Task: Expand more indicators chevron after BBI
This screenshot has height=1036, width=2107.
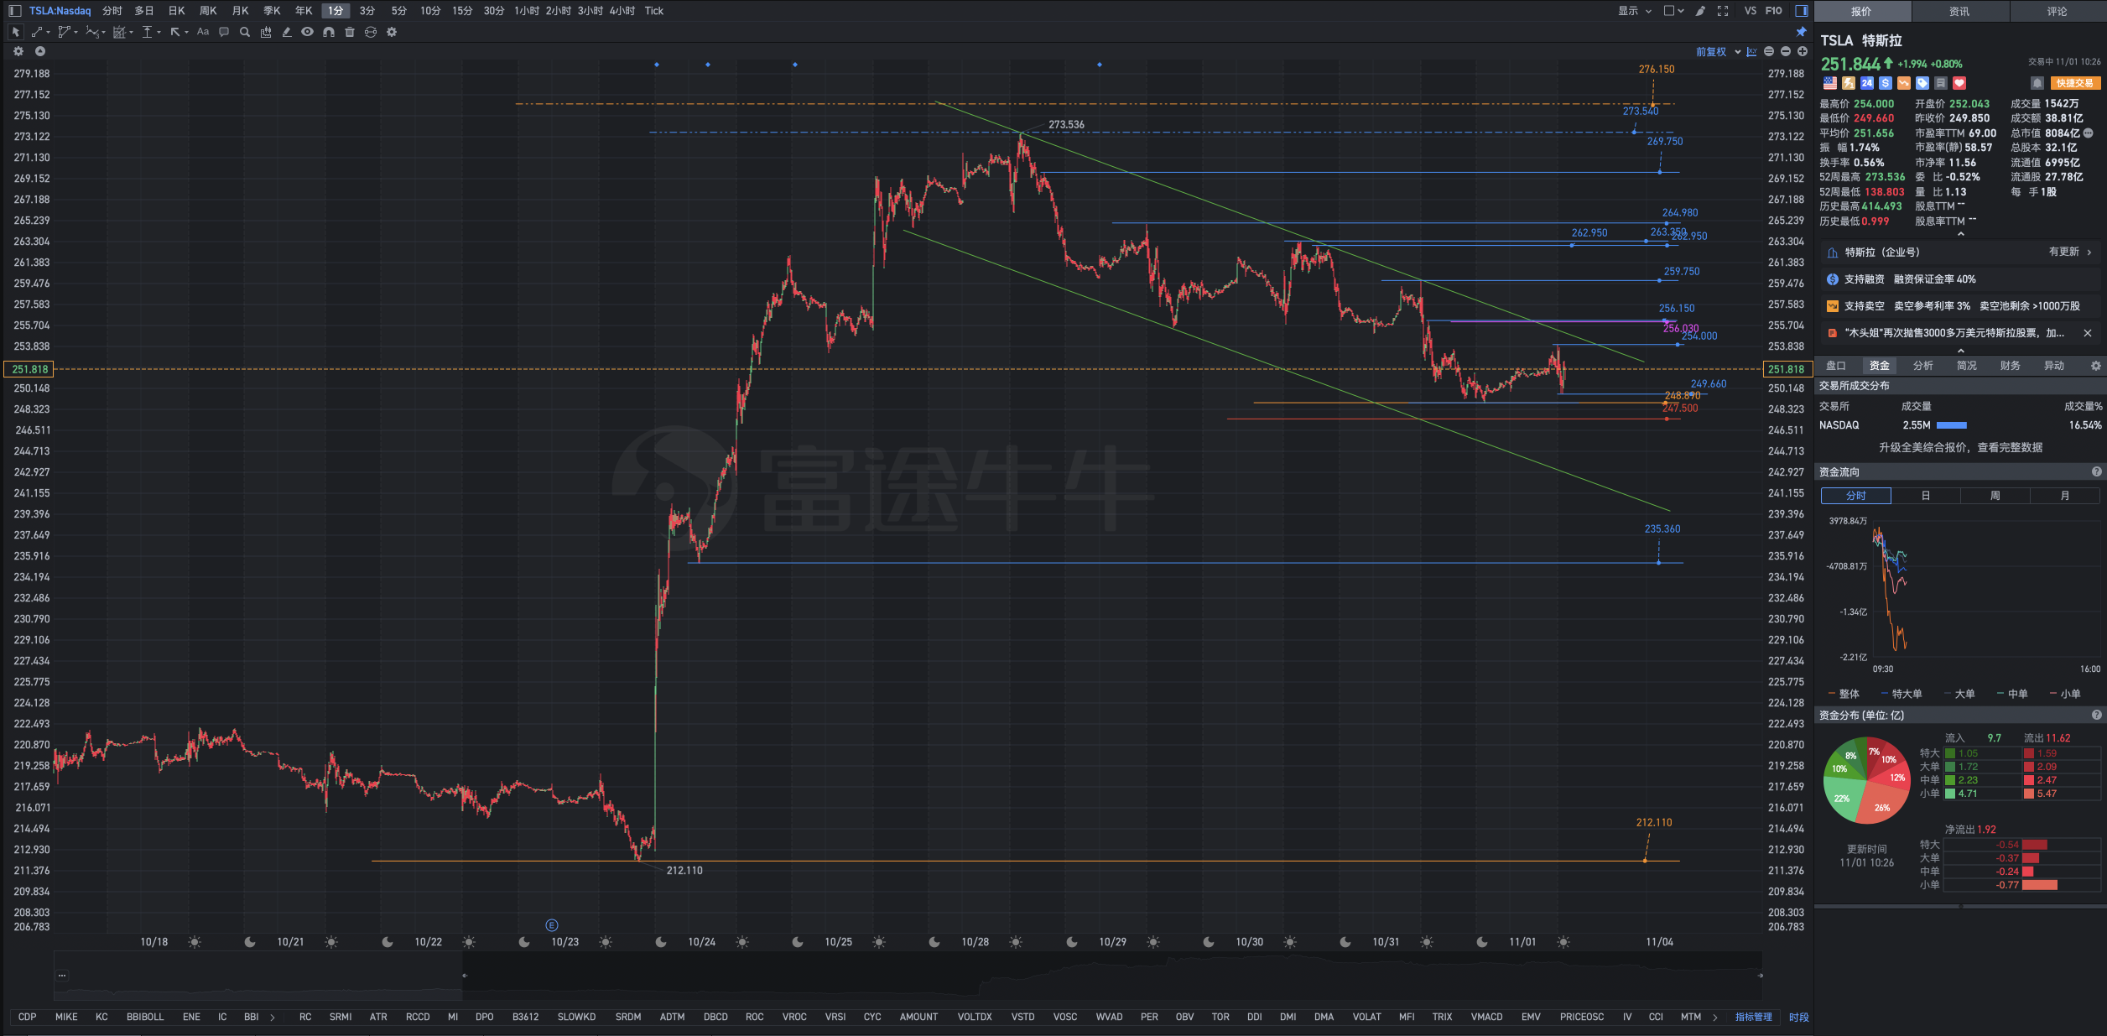Action: 273,1017
